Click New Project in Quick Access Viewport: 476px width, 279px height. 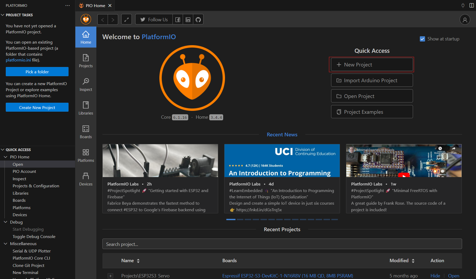(x=372, y=65)
